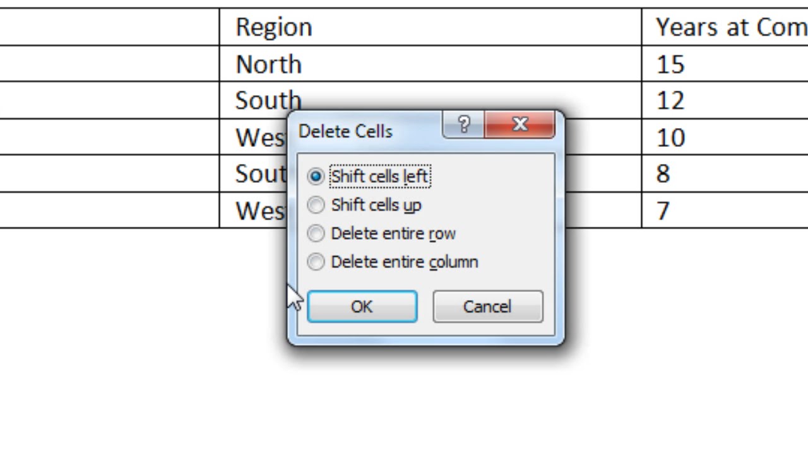Image resolution: width=808 pixels, height=454 pixels.
Task: Click the cell containing 12
Action: click(725, 100)
